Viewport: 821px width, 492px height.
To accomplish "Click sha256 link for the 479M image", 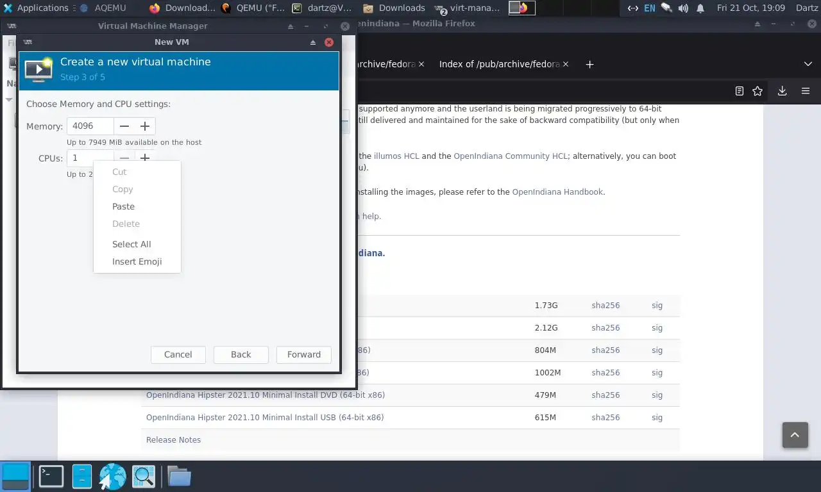I will point(605,395).
